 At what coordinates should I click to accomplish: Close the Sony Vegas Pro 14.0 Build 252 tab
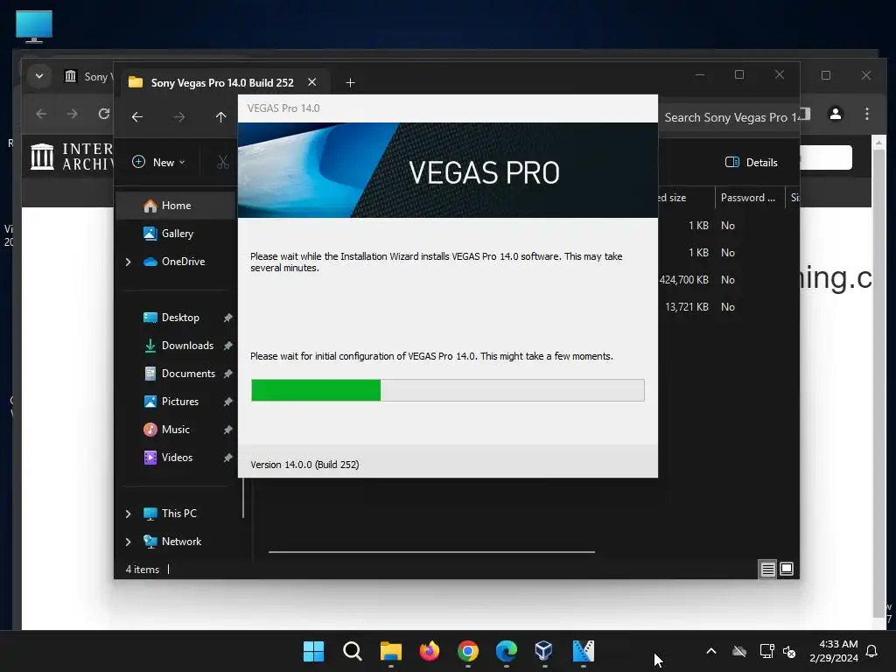coord(312,82)
